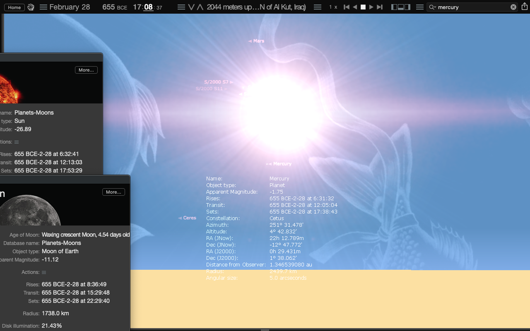Toggle the bottom pane layout
The image size is (530, 331).
(x=401, y=7)
